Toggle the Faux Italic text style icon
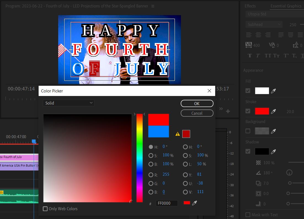This screenshot has height=219, width=304. 258,56
